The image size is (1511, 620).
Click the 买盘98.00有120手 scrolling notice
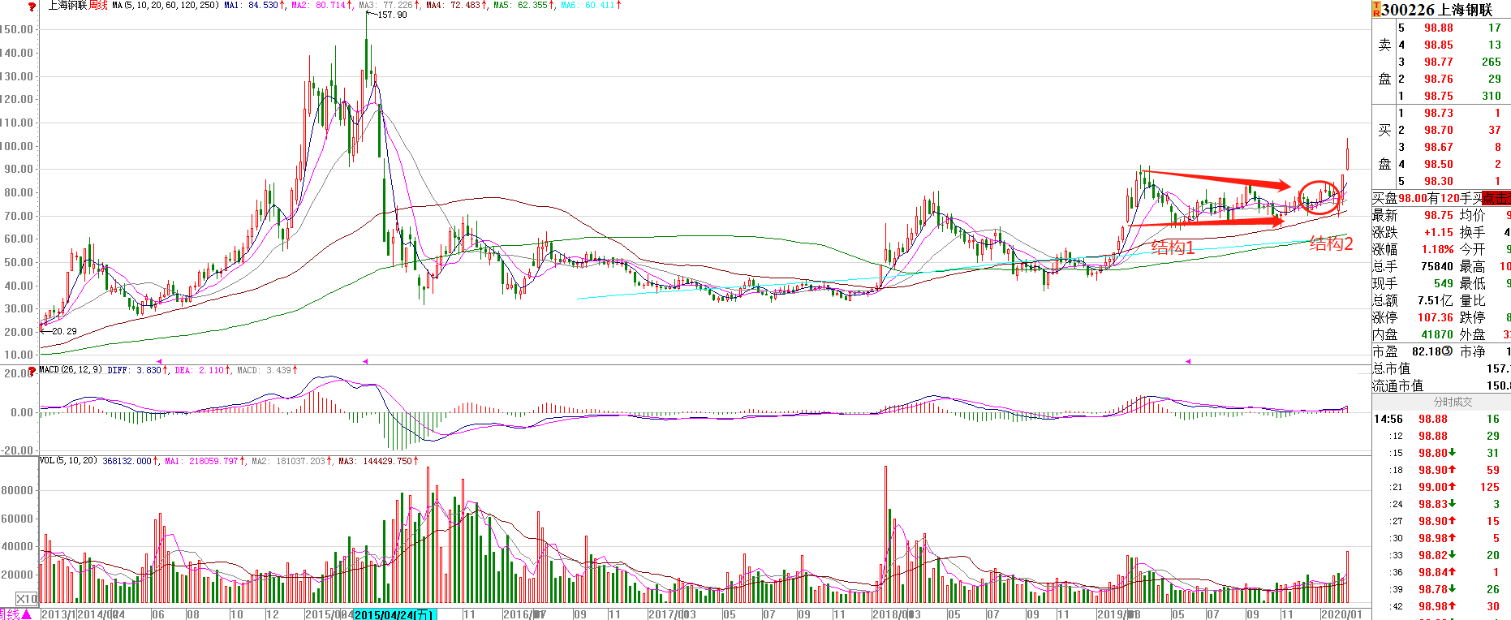click(x=1427, y=198)
